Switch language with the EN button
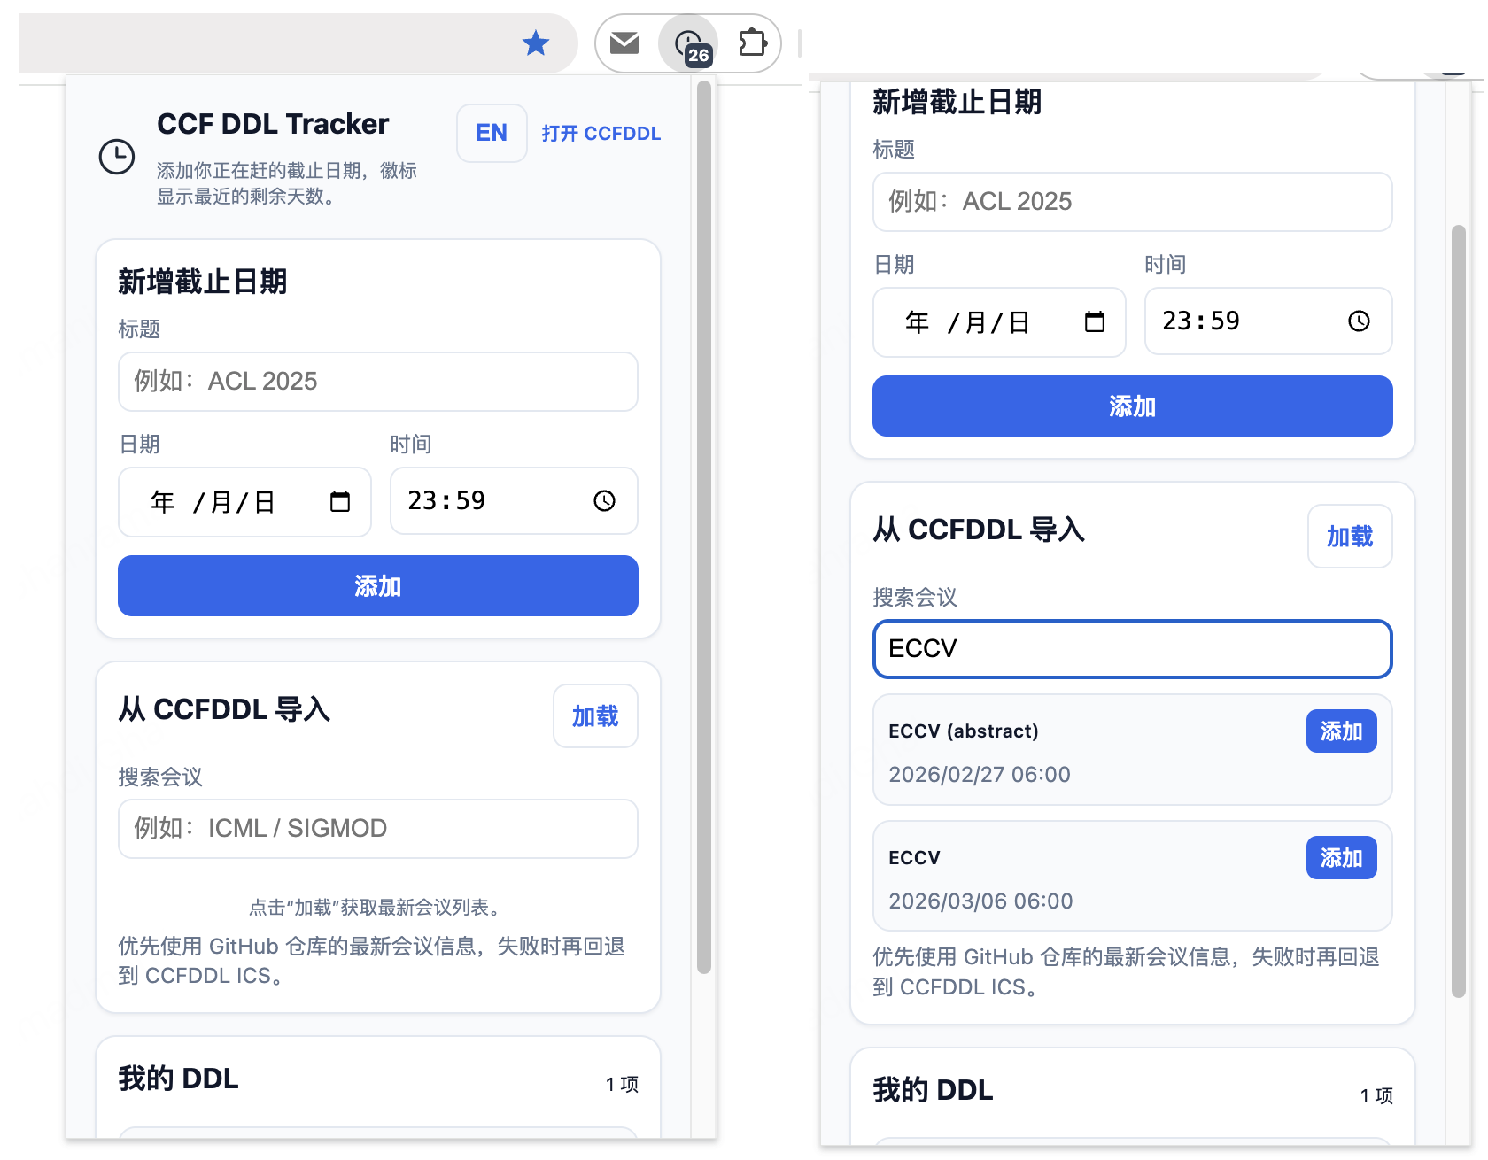Viewport: 1488px width, 1160px height. [x=492, y=133]
